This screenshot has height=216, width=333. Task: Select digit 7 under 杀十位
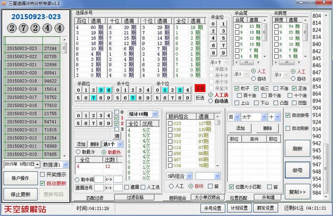click(x=133, y=98)
